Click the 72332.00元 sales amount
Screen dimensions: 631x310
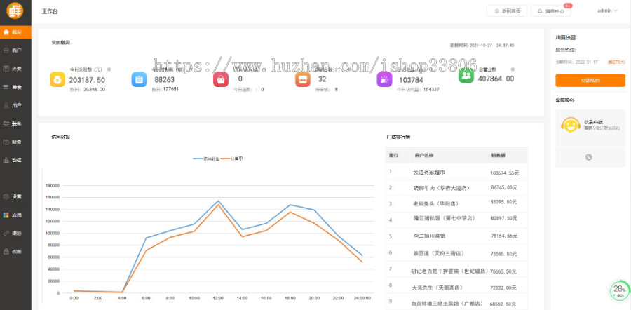pyautogui.click(x=503, y=288)
